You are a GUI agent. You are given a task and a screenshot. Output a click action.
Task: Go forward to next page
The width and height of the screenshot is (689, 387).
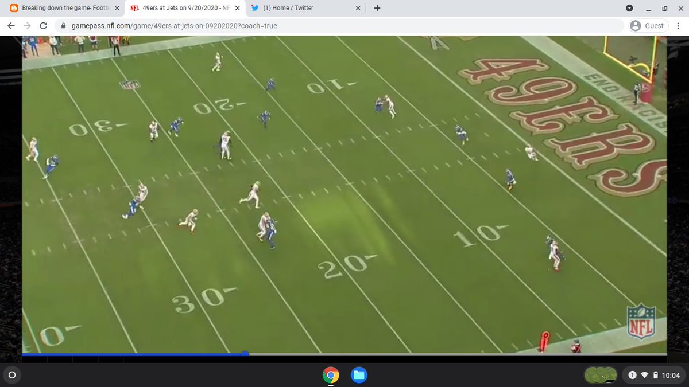pos(27,26)
